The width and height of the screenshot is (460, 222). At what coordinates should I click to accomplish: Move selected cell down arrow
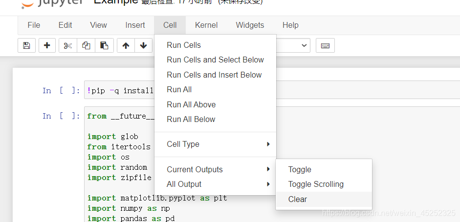point(143,45)
